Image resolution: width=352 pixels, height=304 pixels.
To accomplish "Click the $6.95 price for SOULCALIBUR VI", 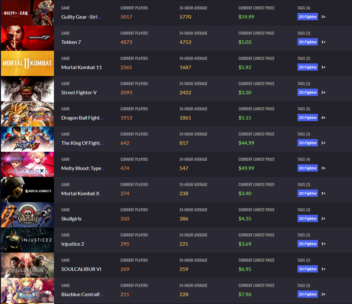I will click(x=245, y=269).
